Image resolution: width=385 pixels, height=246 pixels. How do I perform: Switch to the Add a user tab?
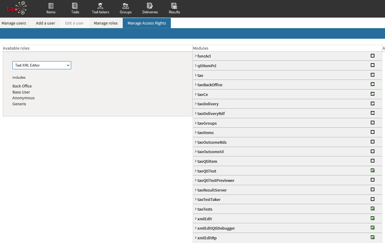[x=45, y=23]
